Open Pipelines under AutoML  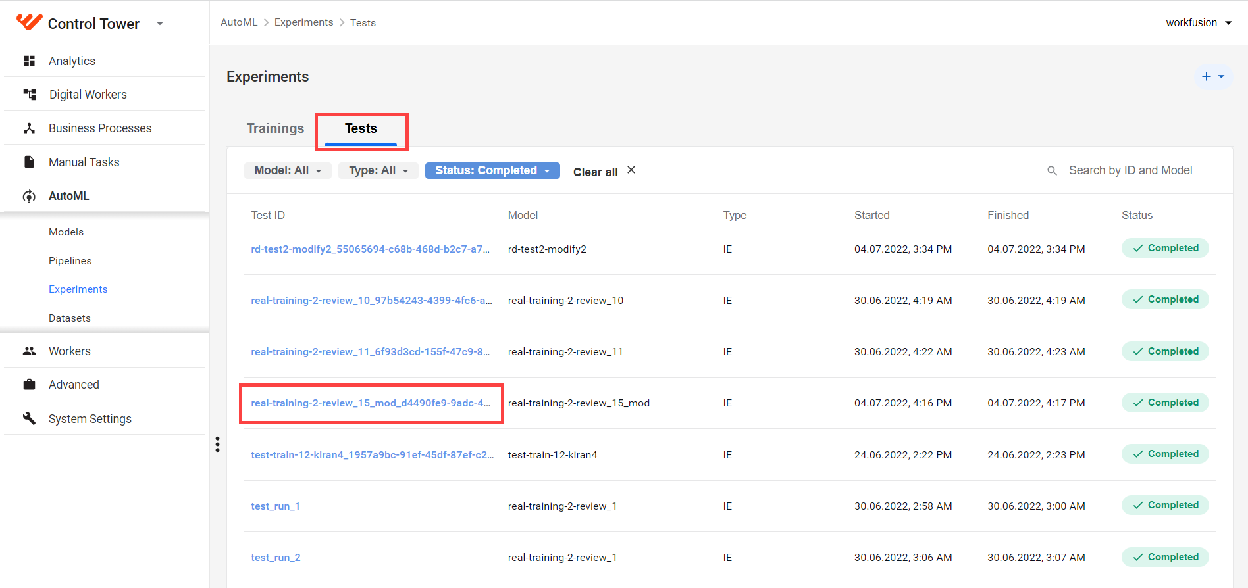click(x=70, y=261)
